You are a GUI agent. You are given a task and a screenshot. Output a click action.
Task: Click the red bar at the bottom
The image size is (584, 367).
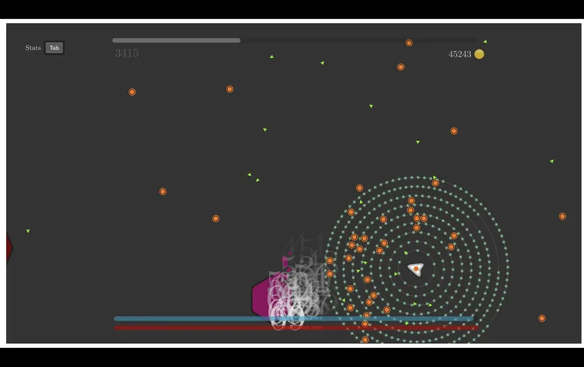[204, 328]
